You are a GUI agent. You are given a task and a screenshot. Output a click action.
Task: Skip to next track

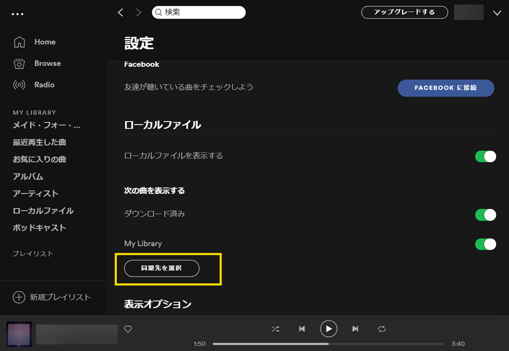pos(355,329)
